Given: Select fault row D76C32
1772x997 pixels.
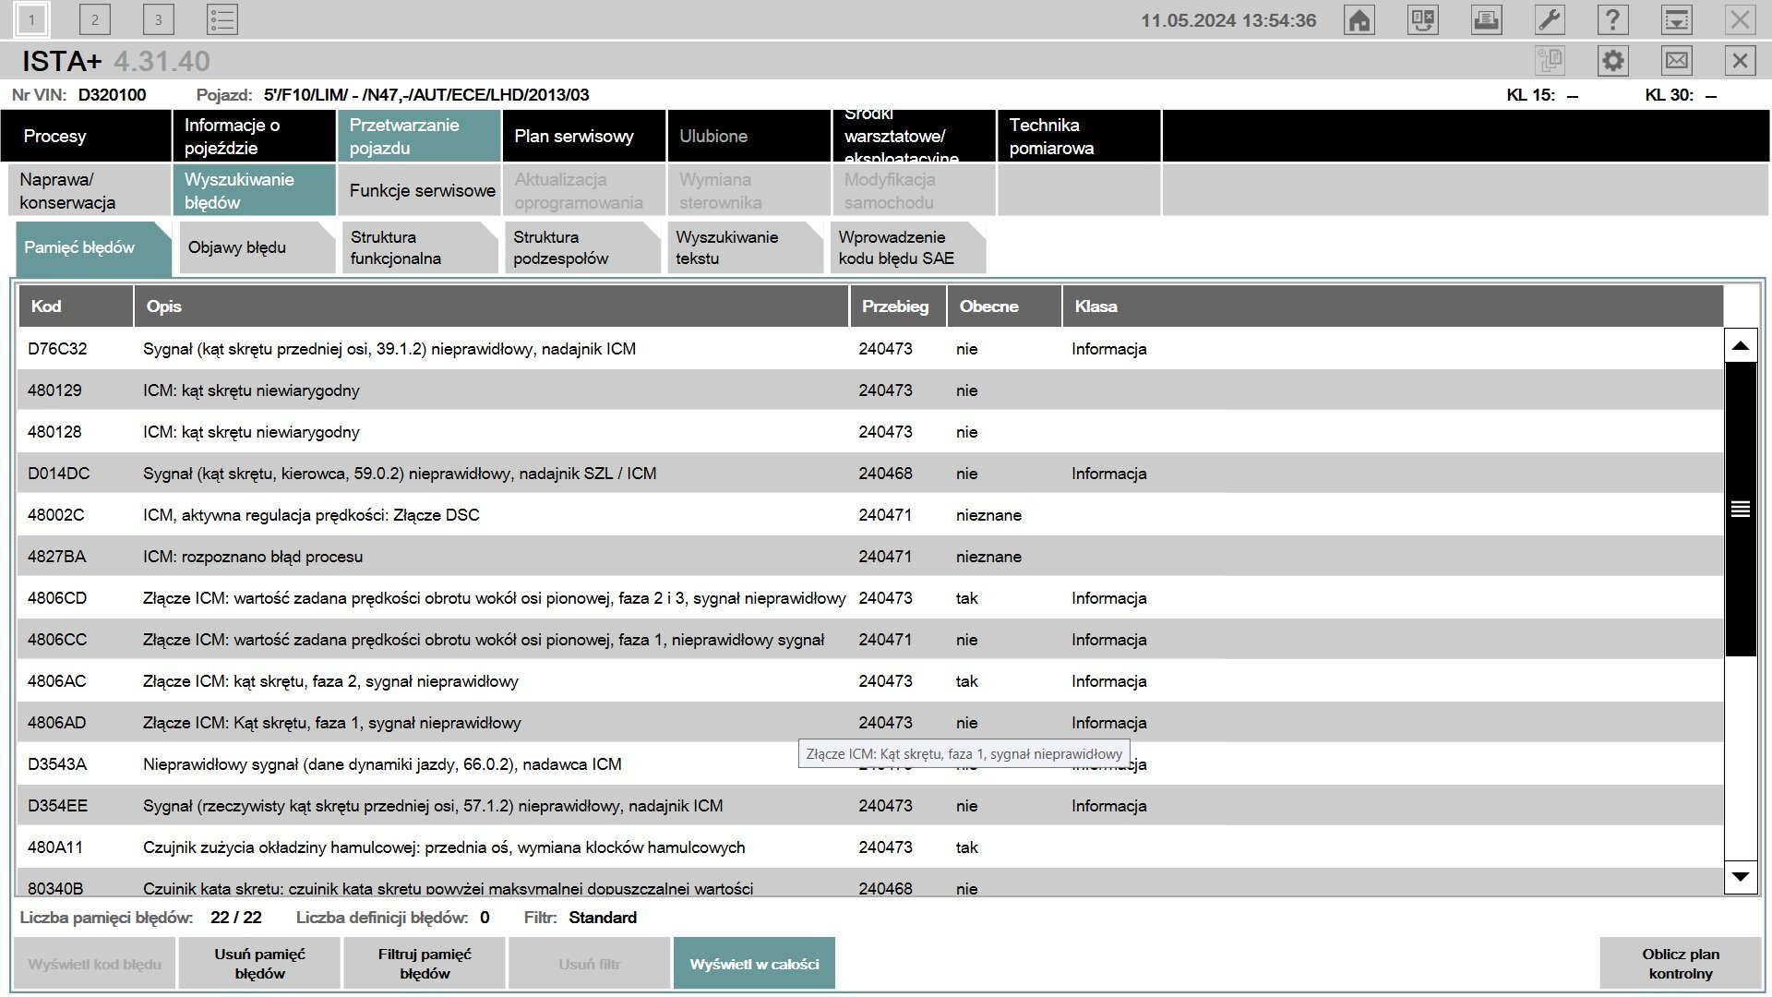Looking at the screenshot, I should (869, 349).
